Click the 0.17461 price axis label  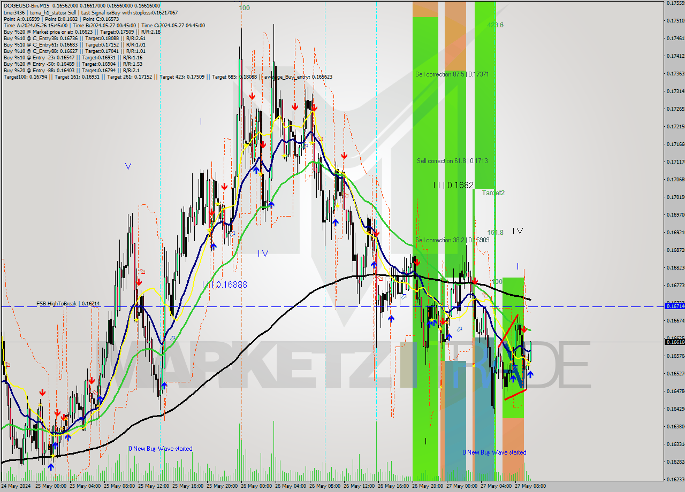pos(676,39)
